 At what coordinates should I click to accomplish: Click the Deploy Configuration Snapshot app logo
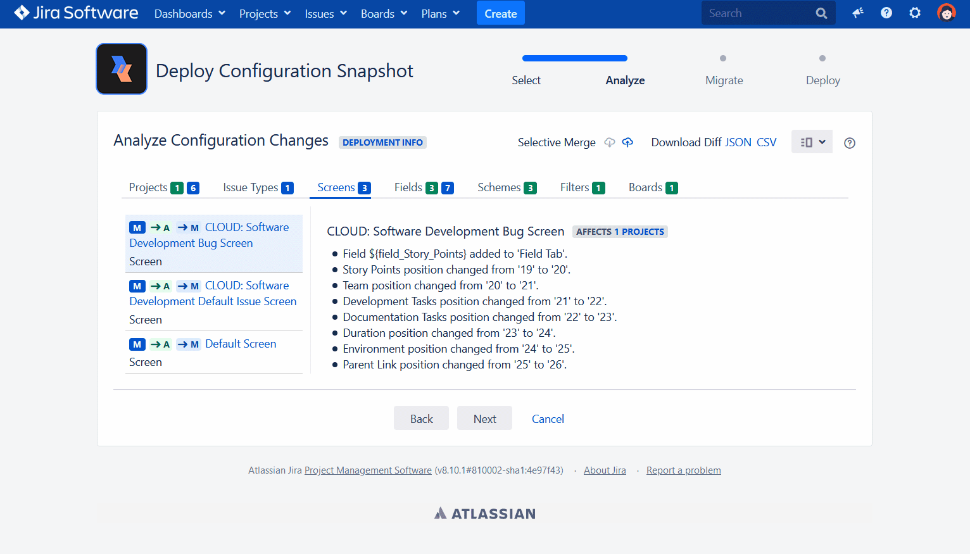click(122, 69)
